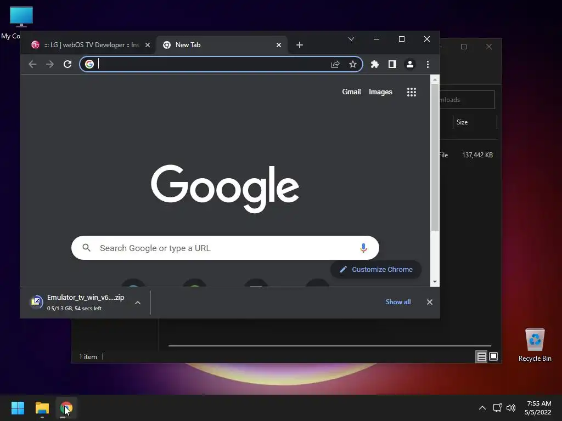Reload the current page
This screenshot has height=421, width=562.
click(68, 64)
